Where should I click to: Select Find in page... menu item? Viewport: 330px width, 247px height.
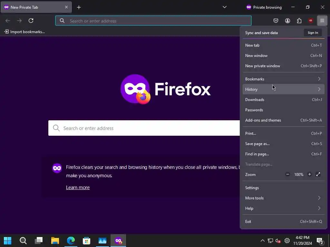pos(284,154)
